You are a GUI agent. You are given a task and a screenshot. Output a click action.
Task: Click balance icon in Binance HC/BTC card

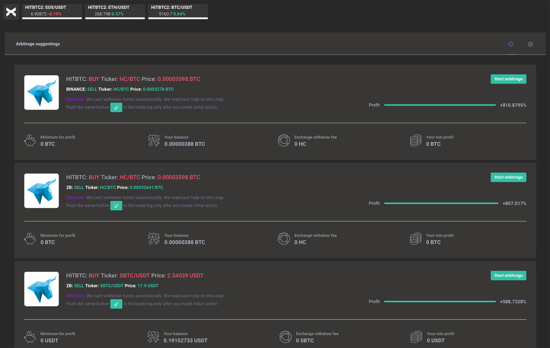[x=154, y=140]
